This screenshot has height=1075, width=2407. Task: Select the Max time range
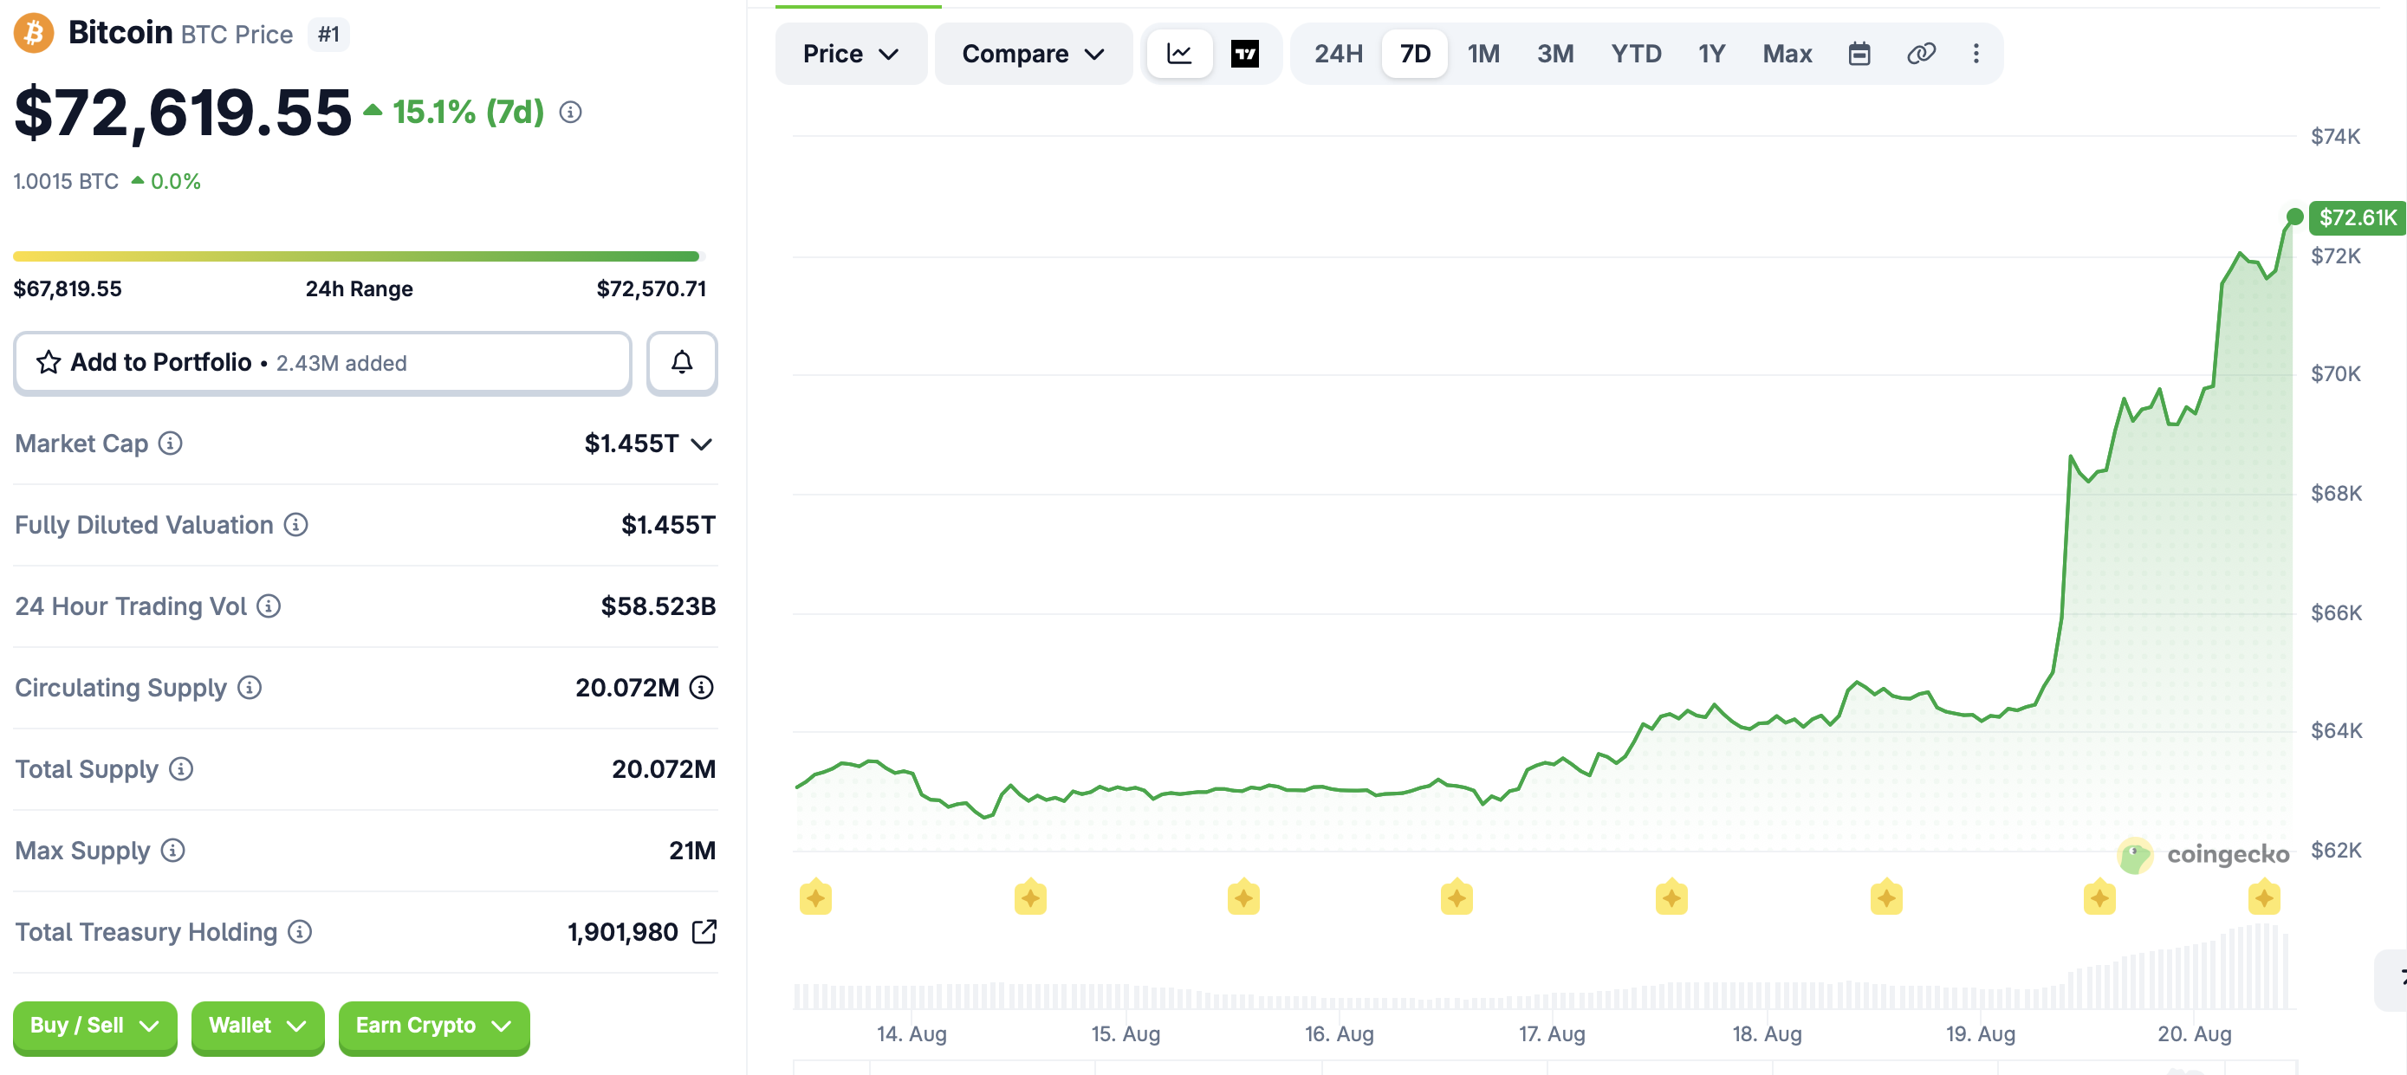point(1787,55)
